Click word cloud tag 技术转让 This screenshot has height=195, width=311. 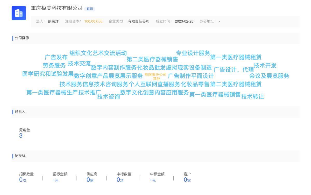coord(253,97)
